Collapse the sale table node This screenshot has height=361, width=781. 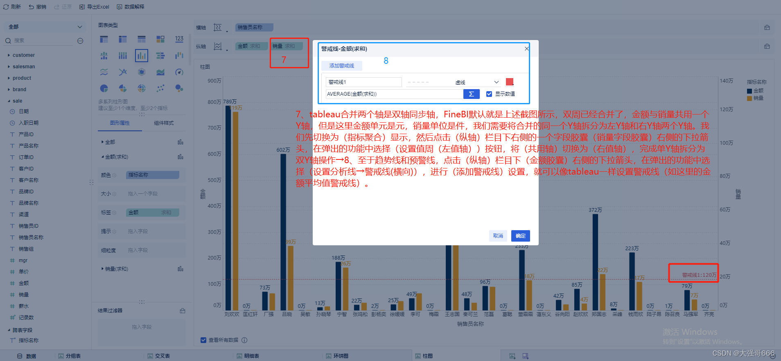9,101
